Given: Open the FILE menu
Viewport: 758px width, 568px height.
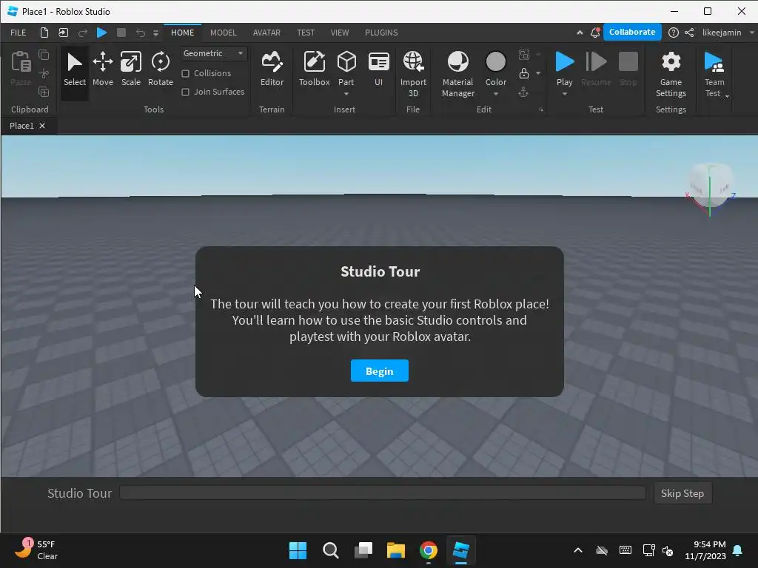Looking at the screenshot, I should pyautogui.click(x=19, y=33).
